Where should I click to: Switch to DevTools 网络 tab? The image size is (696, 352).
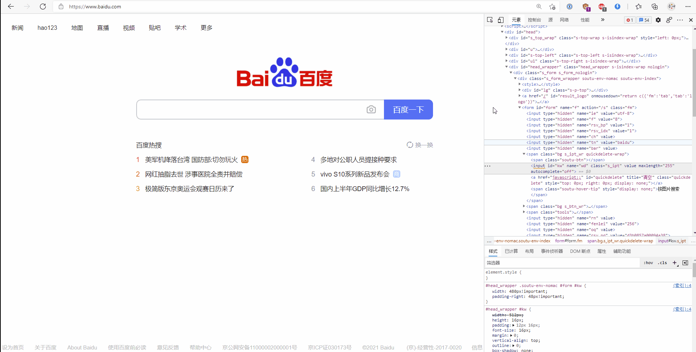coord(564,20)
